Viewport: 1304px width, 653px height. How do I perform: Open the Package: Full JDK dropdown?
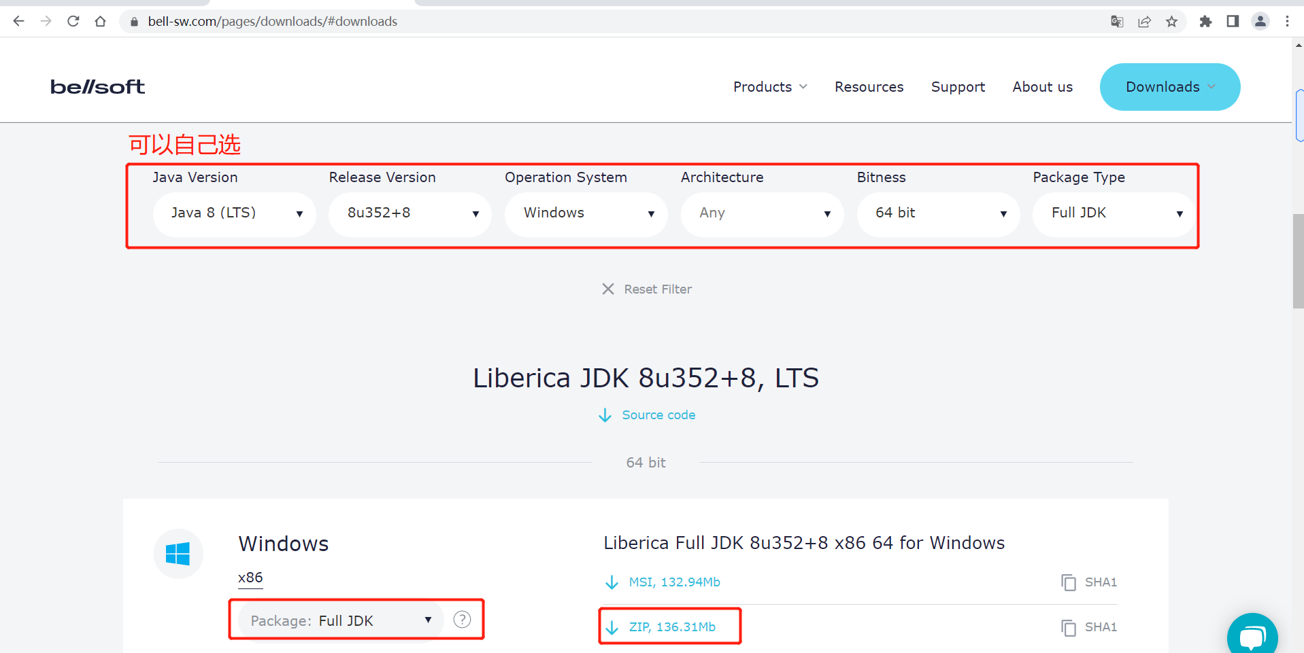coord(341,620)
